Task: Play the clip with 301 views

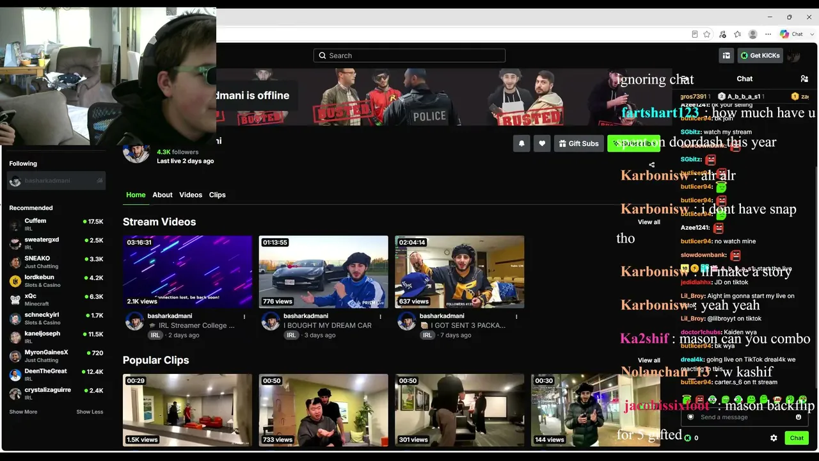Action: pos(459,410)
